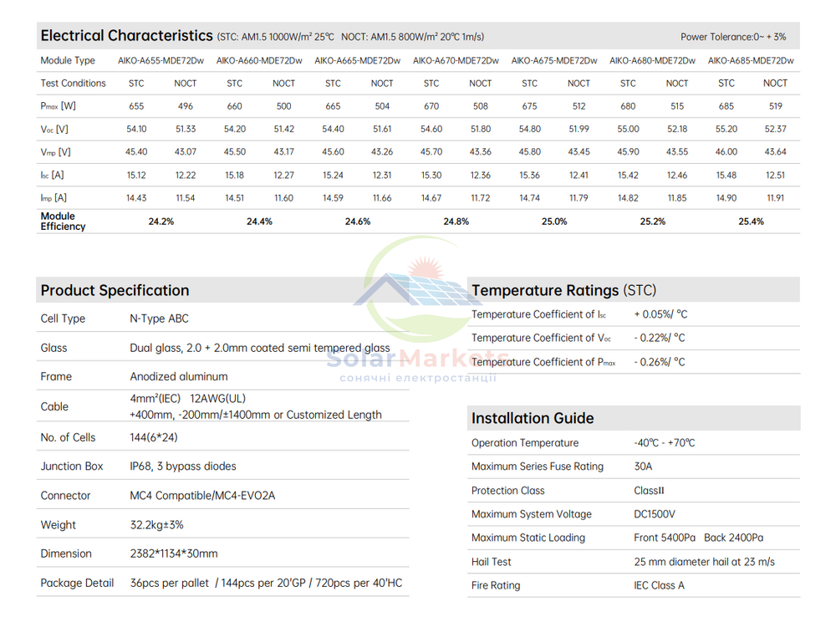Click the Pmax value 655
This screenshot has width=836, height=617.
136,106
